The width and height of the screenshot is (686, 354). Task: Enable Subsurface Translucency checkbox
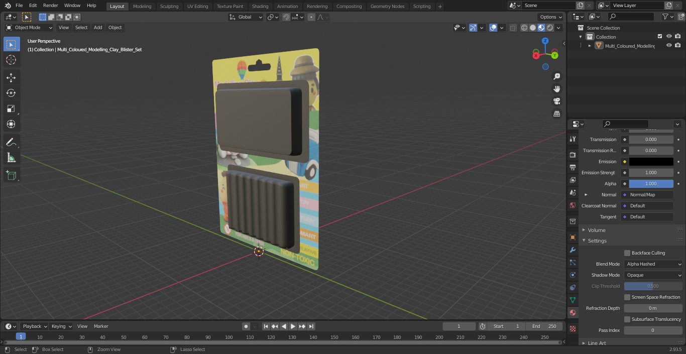(627, 319)
